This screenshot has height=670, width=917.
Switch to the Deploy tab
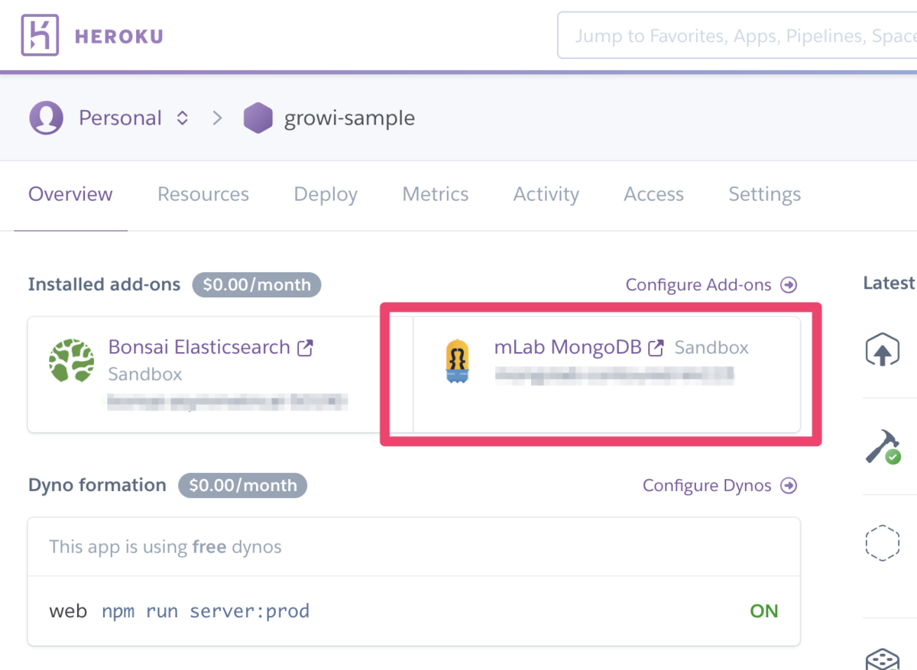coord(326,194)
